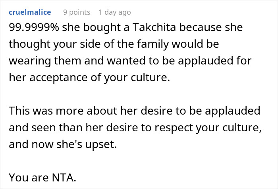Open the 1 day ago timestamp link
Screen dimensions: 278x189
pyautogui.click(x=114, y=12)
